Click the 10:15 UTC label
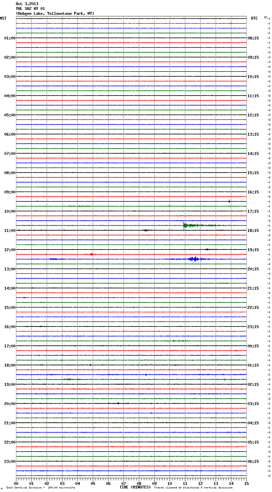Viewport: 272px width, 492px height. [x=253, y=77]
